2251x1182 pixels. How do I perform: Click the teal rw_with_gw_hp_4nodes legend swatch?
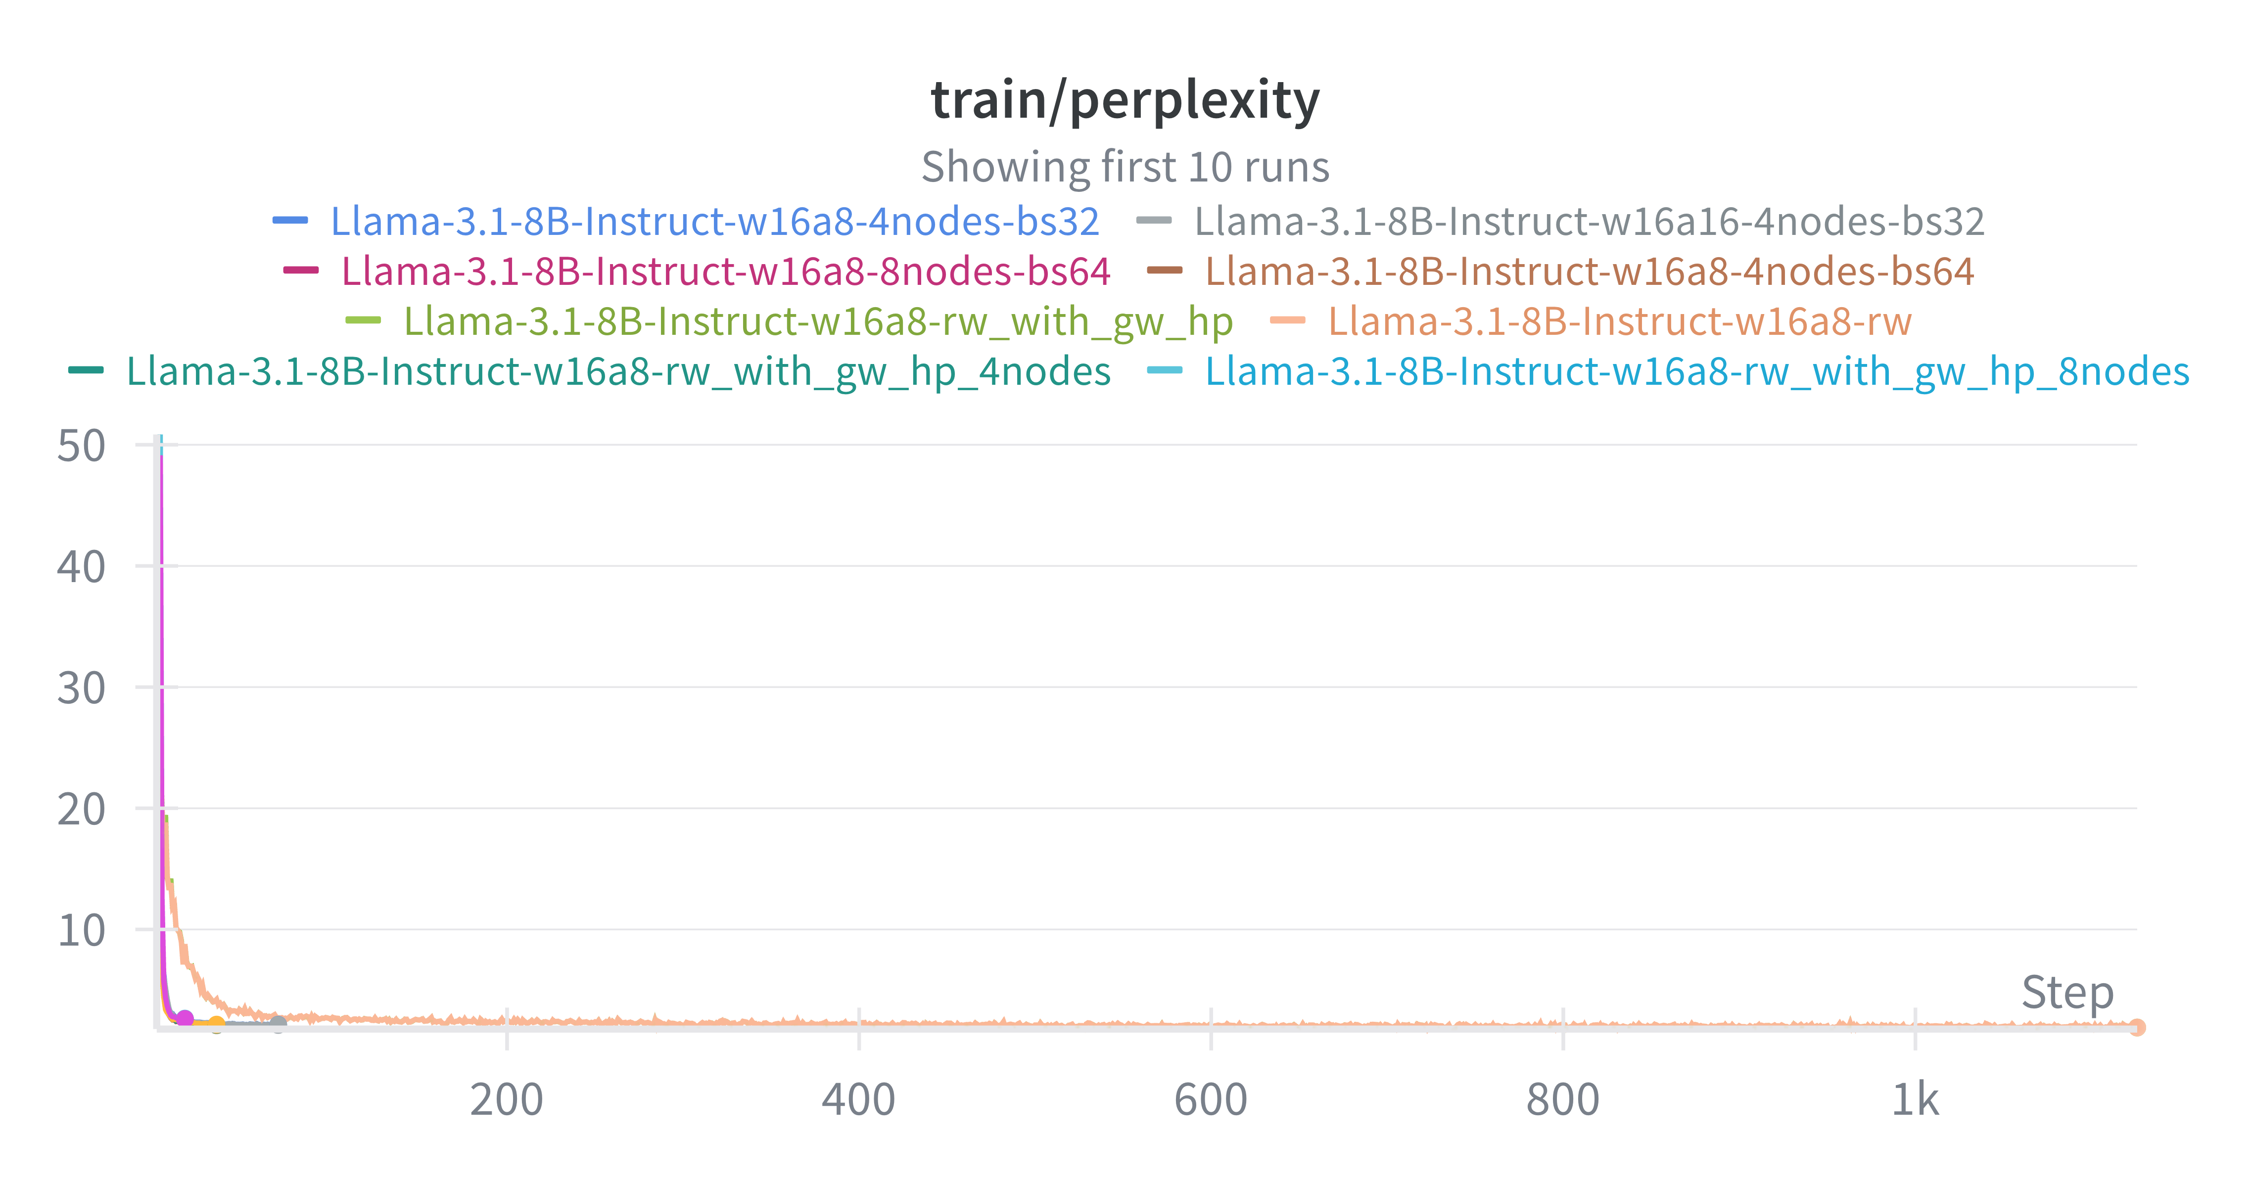pyautogui.click(x=86, y=370)
